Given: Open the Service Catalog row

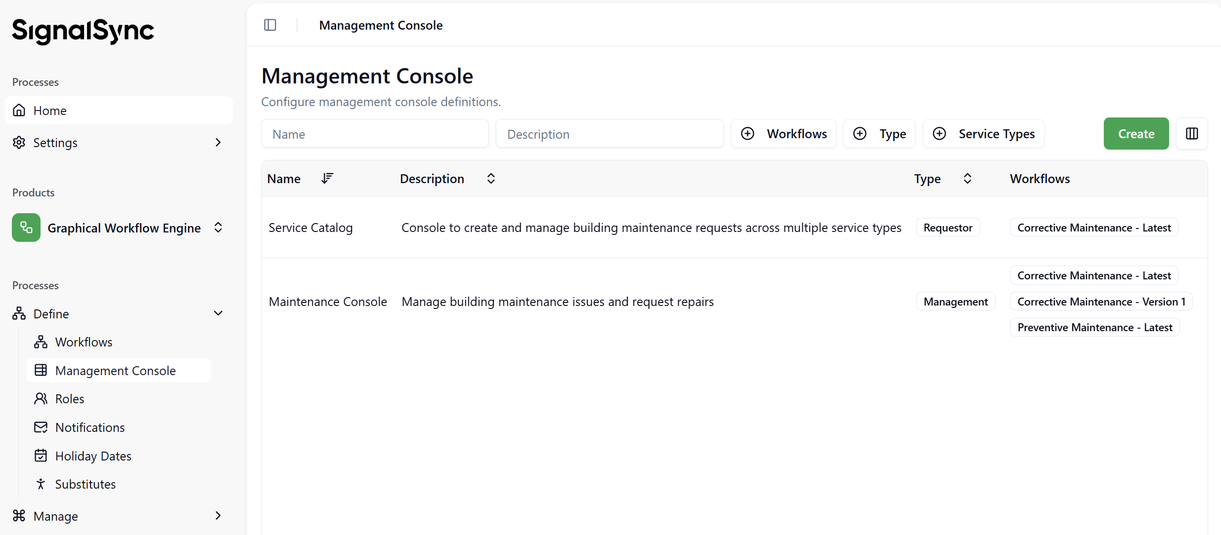Looking at the screenshot, I should [x=734, y=227].
